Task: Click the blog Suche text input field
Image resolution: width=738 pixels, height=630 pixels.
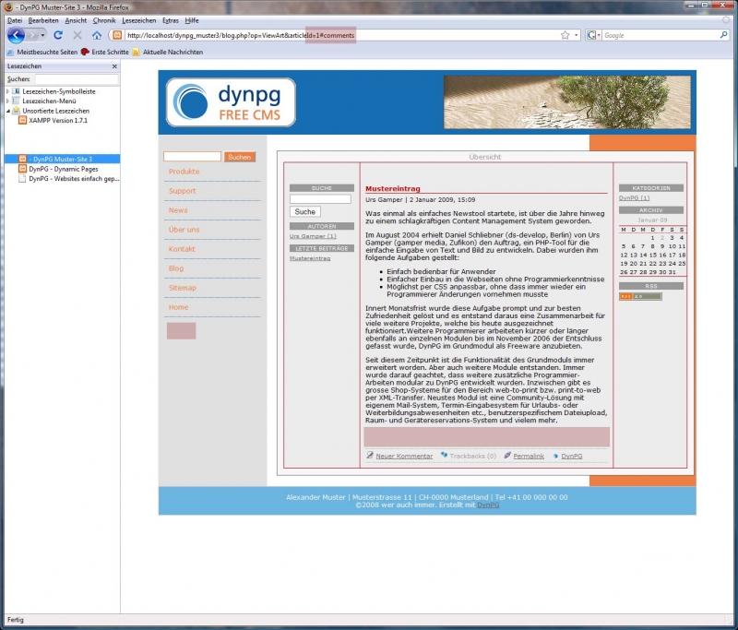Action: tap(320, 198)
